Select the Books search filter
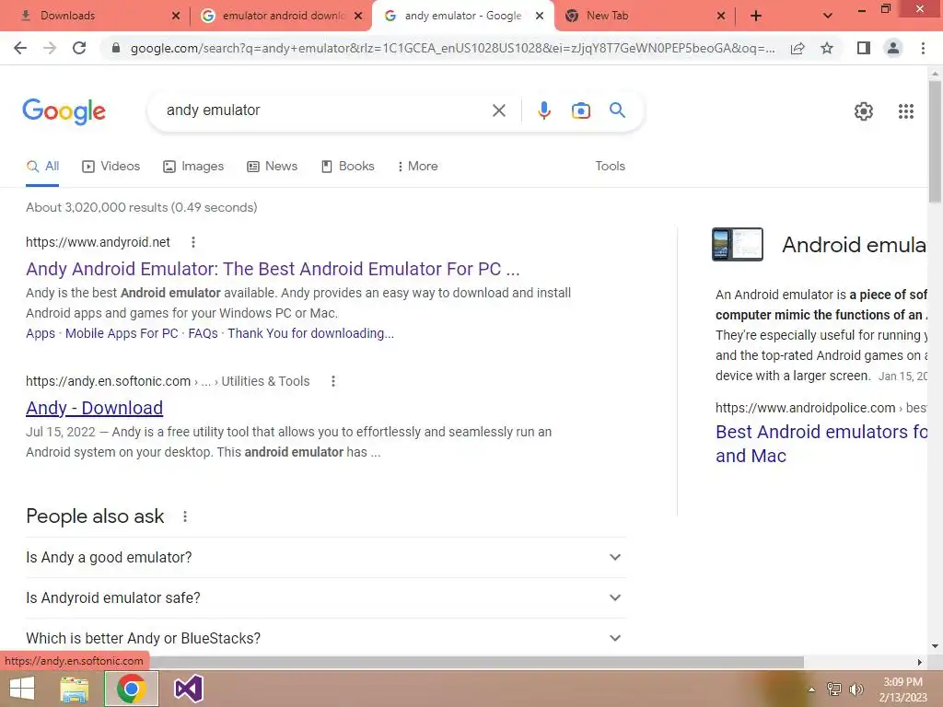Image resolution: width=943 pixels, height=707 pixels. pos(348,166)
